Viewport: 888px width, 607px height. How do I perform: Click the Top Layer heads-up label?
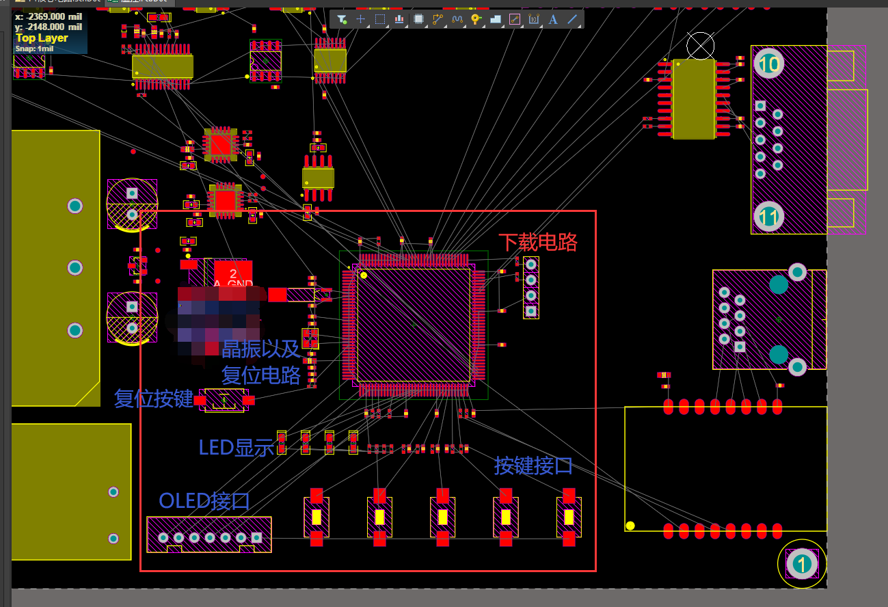[42, 38]
